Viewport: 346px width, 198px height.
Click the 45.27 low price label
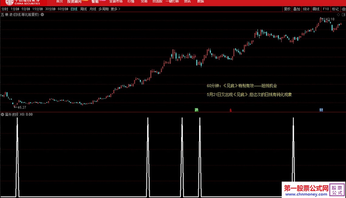click(22, 108)
